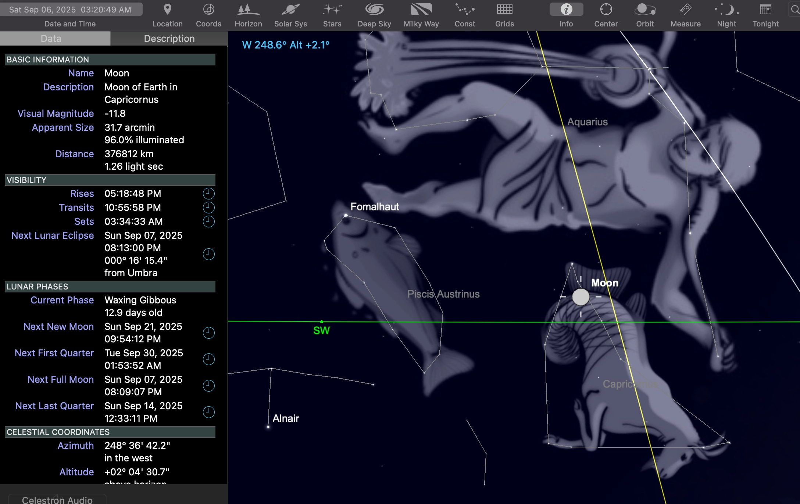The image size is (800, 504).
Task: Select the star Alnair
Action: (x=268, y=426)
